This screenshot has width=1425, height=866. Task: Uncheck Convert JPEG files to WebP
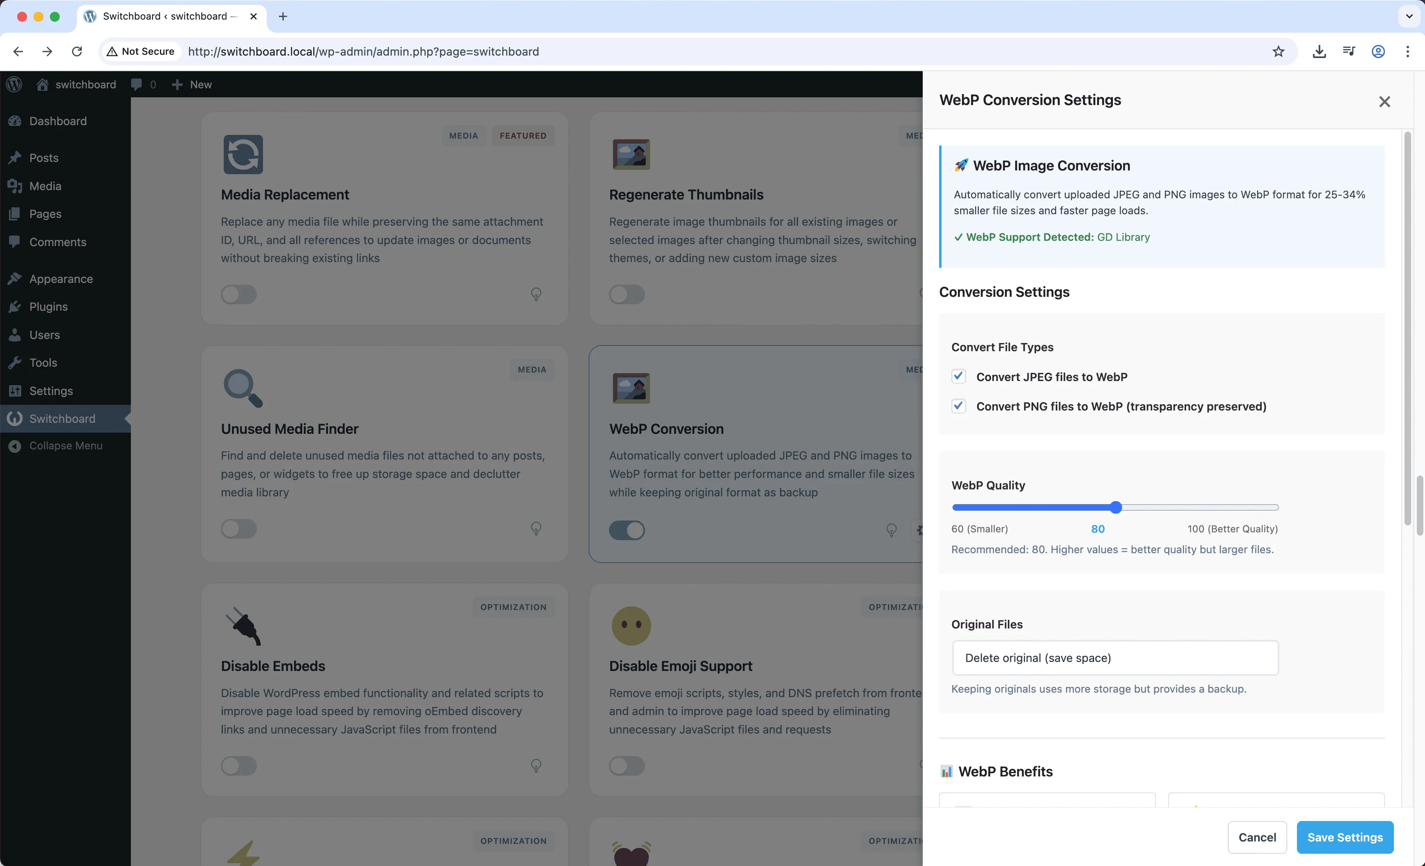click(958, 376)
